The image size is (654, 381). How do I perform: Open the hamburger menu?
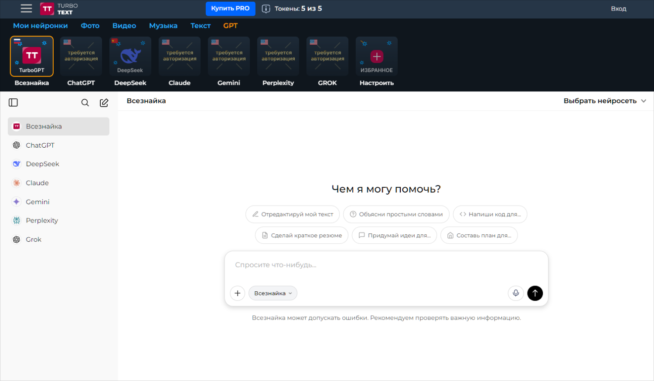pos(26,9)
